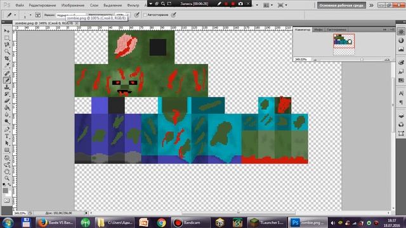This screenshot has width=406, height=228.
Task: Select the 3D Object Rotate tool
Action: pos(7,158)
